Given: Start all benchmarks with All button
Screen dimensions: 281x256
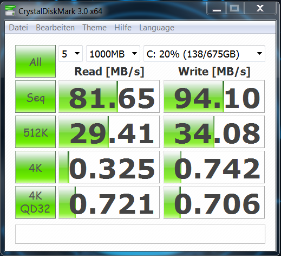Looking at the screenshot, I should tap(35, 61).
